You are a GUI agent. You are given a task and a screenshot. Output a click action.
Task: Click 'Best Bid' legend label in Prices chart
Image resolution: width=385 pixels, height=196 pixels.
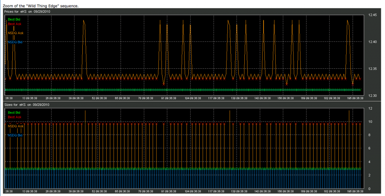pyautogui.click(x=14, y=20)
